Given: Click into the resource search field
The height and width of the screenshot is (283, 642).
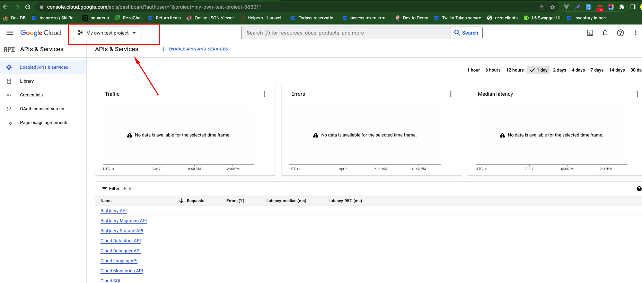Looking at the screenshot, I should point(345,33).
